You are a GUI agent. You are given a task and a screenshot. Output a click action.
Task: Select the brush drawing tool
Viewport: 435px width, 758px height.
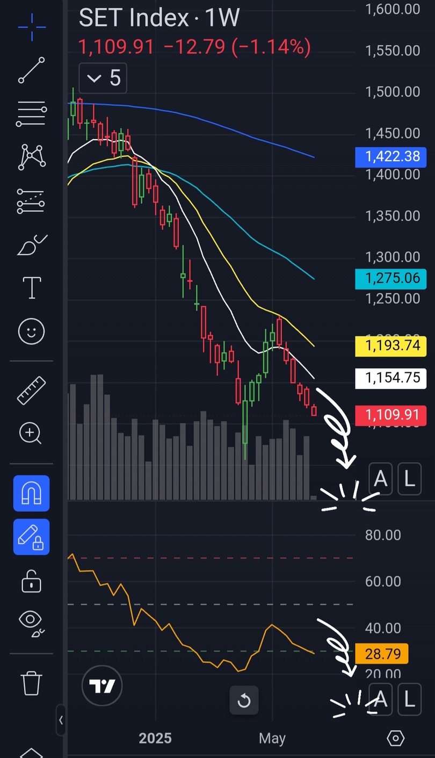(x=32, y=246)
